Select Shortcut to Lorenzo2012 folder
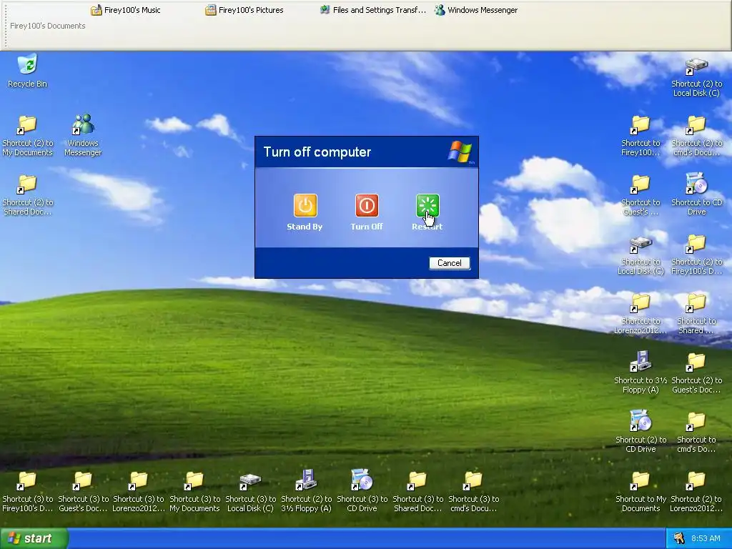This screenshot has height=549, width=732. (x=640, y=314)
